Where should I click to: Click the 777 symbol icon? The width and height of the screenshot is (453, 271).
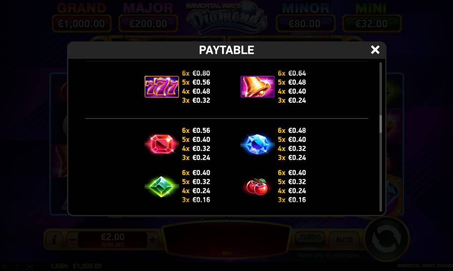coord(162,87)
